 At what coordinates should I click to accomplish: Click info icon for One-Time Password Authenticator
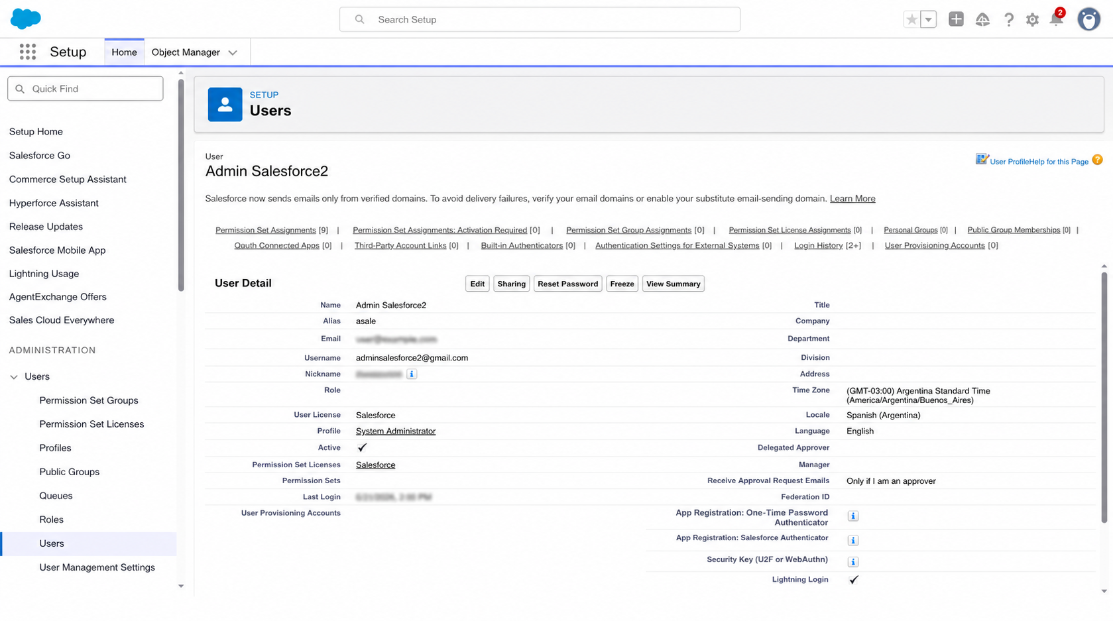853,516
